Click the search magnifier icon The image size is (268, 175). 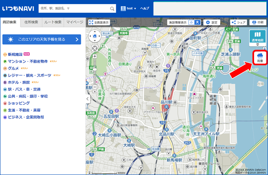112,9
